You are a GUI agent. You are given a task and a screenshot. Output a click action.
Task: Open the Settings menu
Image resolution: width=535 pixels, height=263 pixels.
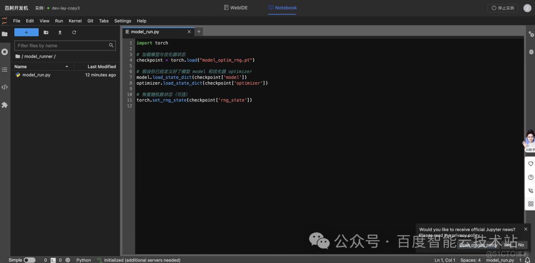pos(123,21)
